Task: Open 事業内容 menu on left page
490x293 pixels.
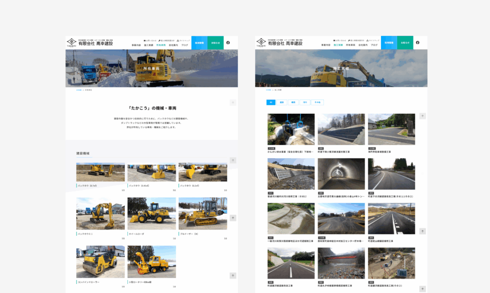Action: (x=136, y=45)
